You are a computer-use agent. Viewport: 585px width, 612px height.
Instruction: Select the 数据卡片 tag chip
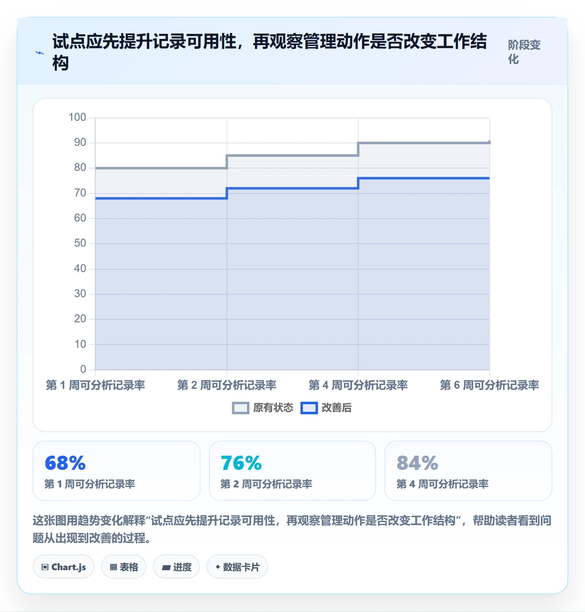(237, 567)
